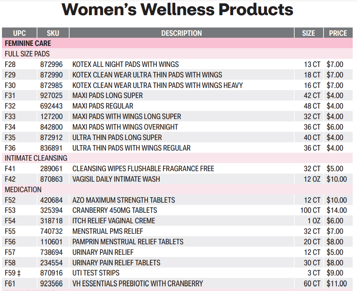Select PAMPRIN MENSTRUAL RELIEF TABLETS row
This screenshot has height=291, width=357.
pos(128,242)
